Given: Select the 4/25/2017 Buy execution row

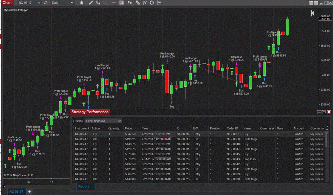Looking at the screenshot, I should (x=199, y=134).
